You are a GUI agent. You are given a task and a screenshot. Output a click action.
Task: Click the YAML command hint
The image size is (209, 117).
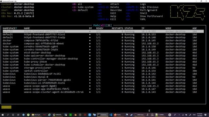143,19
